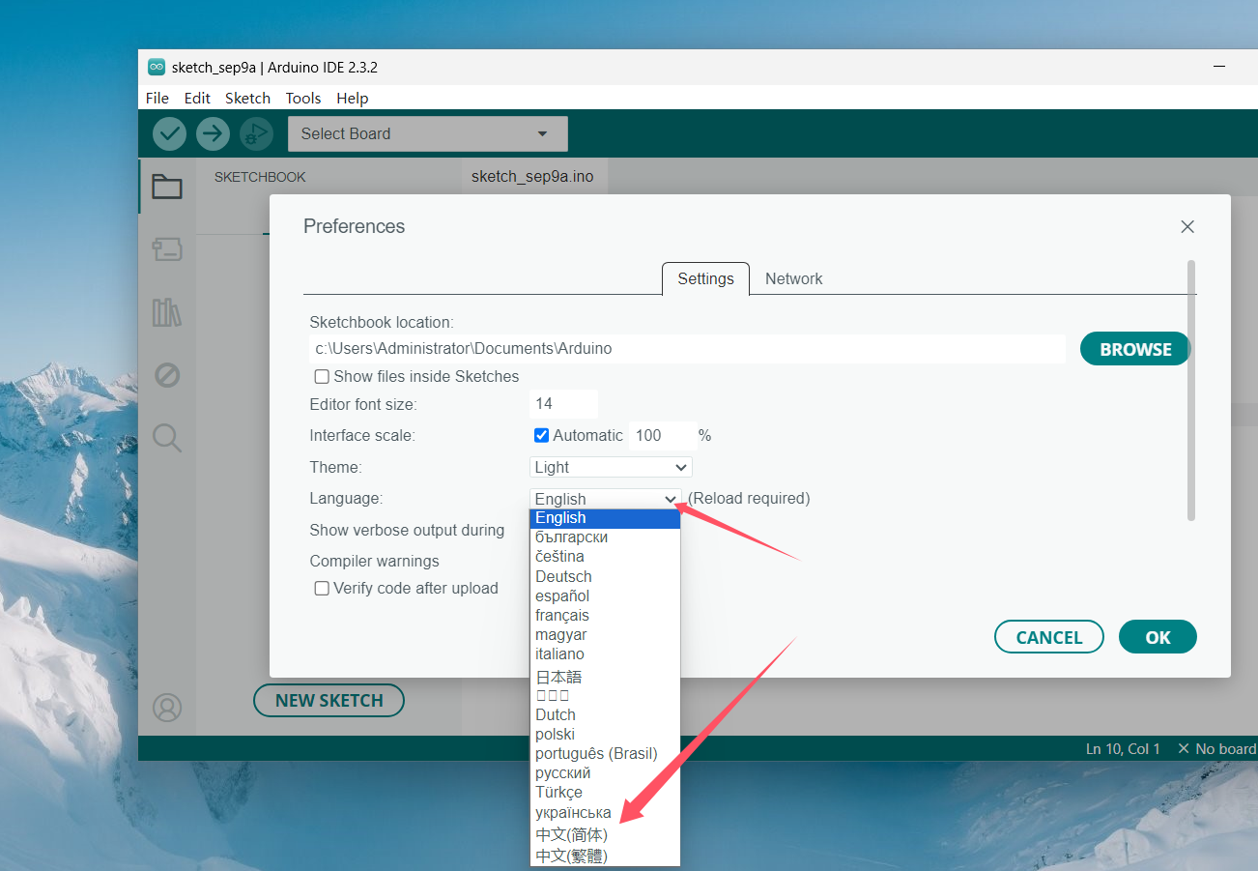The height and width of the screenshot is (871, 1258).
Task: Select 日本語 in the language list
Action: pos(605,677)
